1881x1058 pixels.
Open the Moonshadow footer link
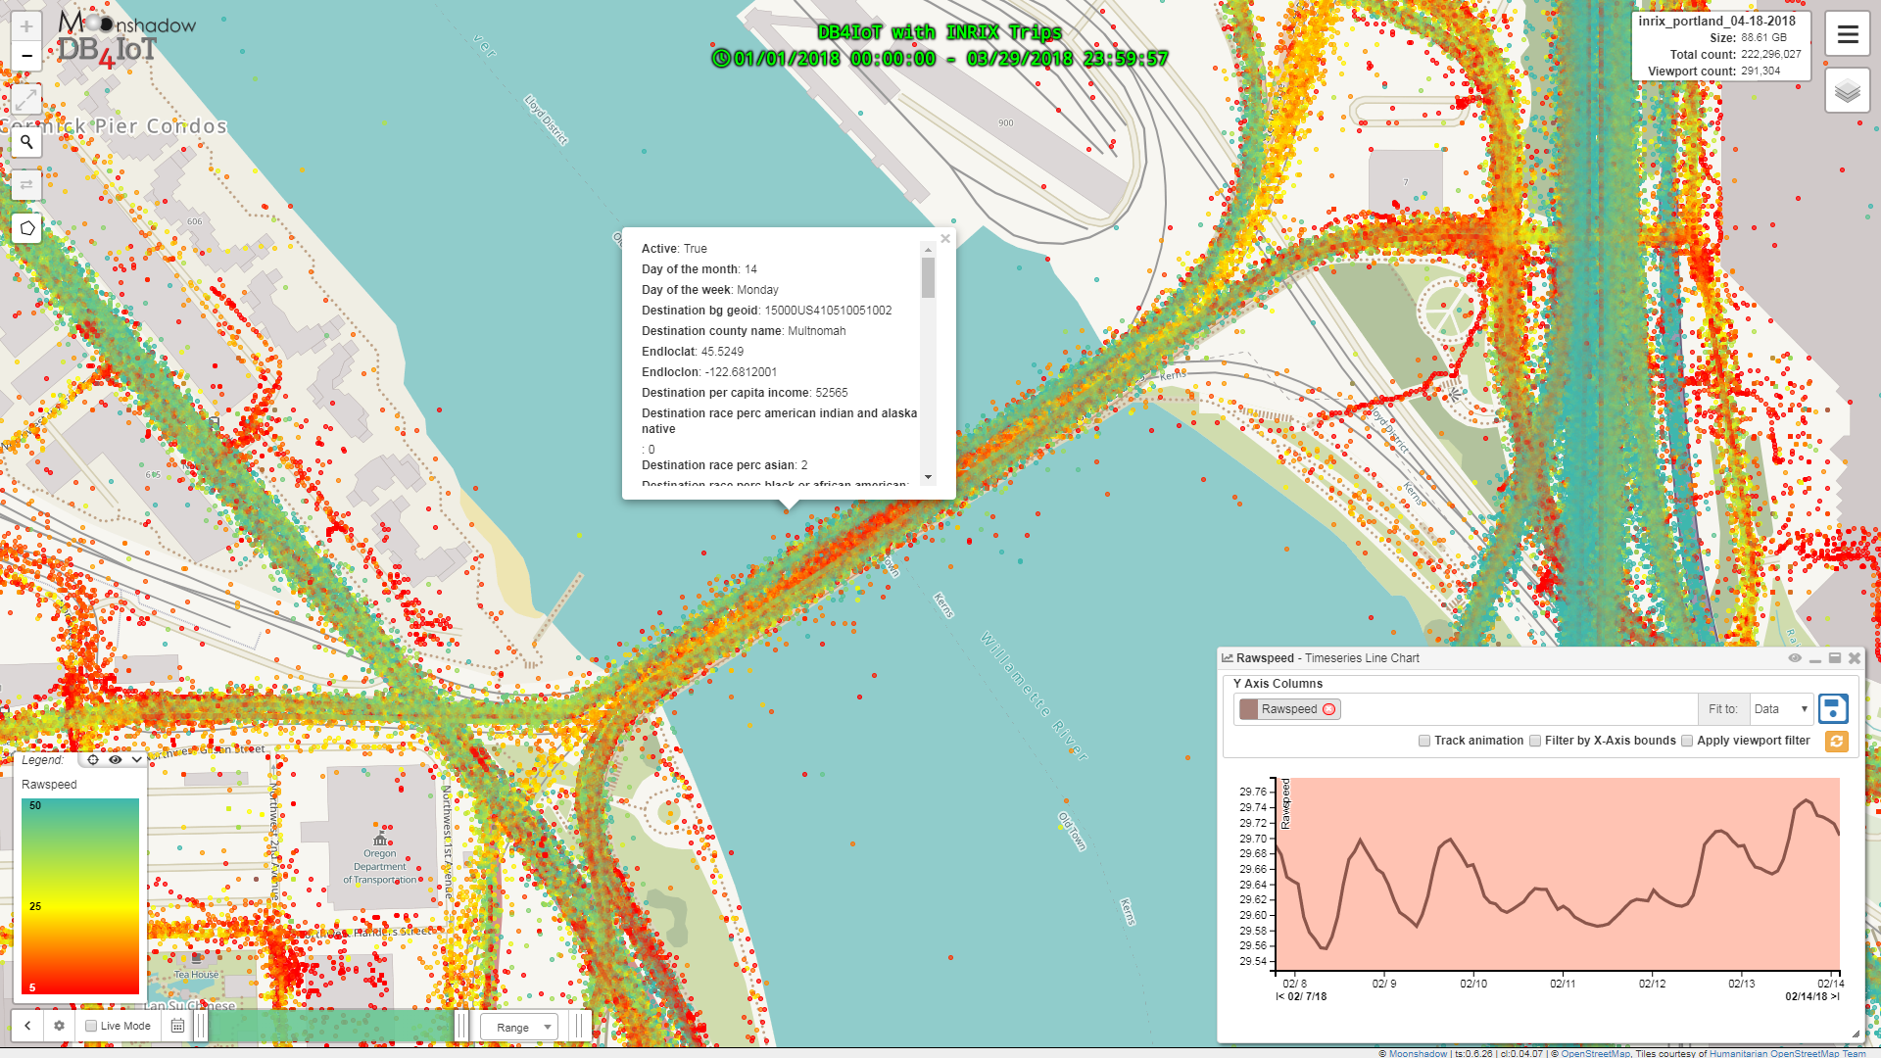coord(1418,1053)
